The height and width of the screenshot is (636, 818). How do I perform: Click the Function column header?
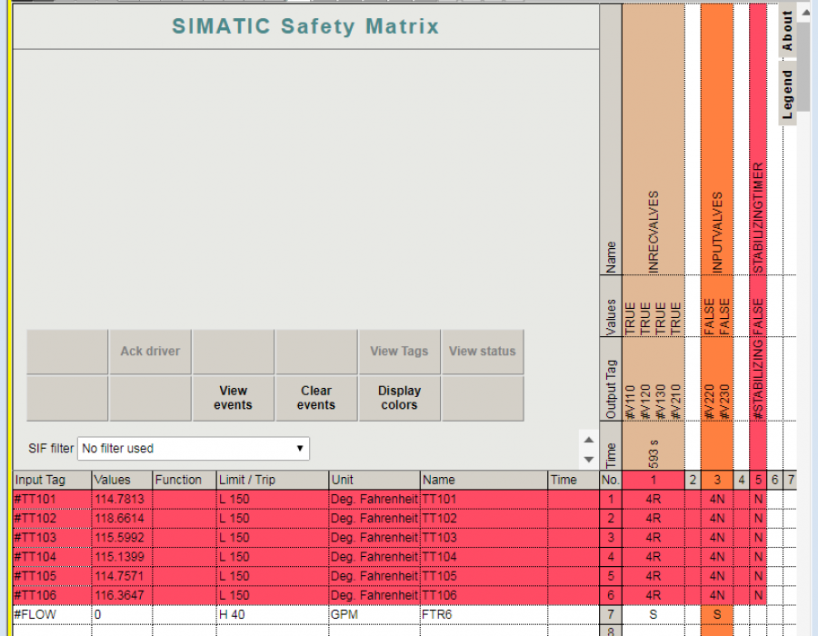pyautogui.click(x=185, y=480)
